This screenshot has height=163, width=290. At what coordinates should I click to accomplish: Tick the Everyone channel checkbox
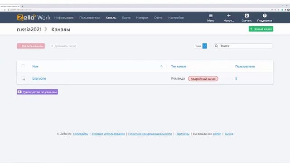tap(23, 78)
